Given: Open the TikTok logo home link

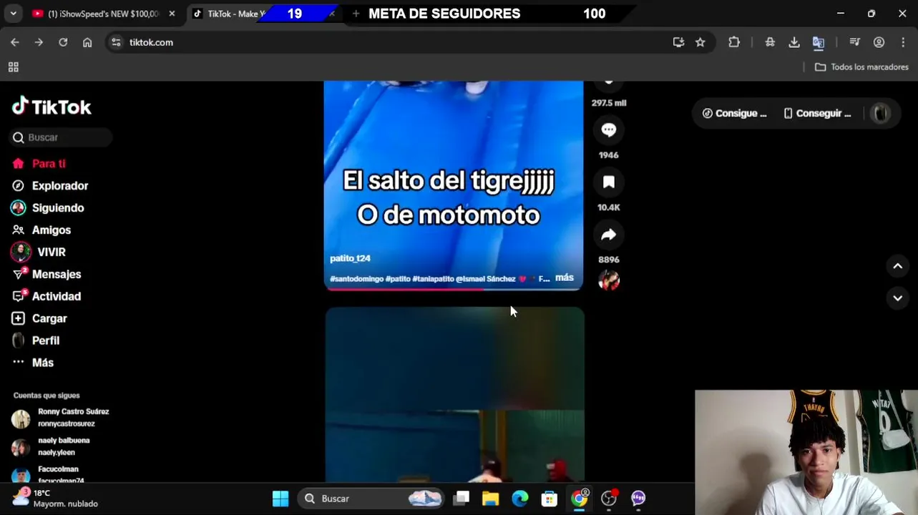Looking at the screenshot, I should pyautogui.click(x=52, y=107).
